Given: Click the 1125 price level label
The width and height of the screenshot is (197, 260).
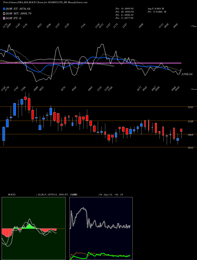Looking at the screenshot, I should tap(190, 122).
